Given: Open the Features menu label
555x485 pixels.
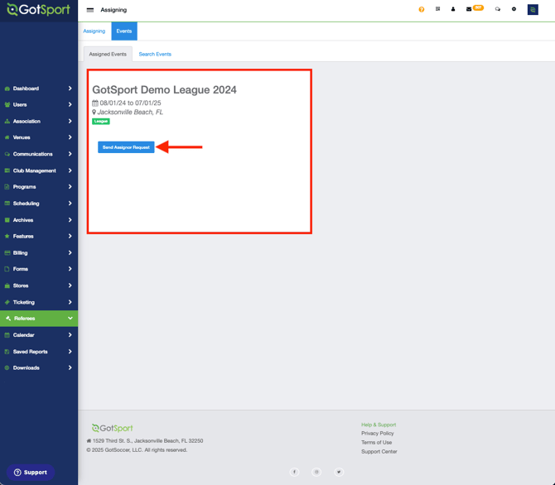Looking at the screenshot, I should 23,236.
